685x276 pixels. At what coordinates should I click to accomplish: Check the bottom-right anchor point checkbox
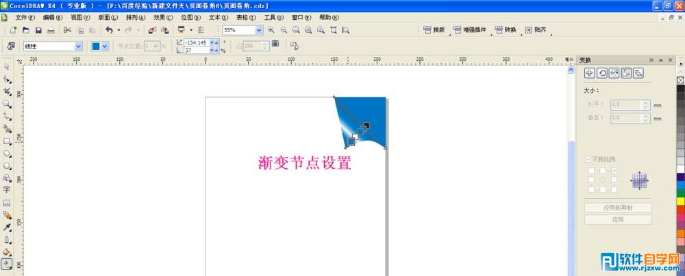pos(614,190)
